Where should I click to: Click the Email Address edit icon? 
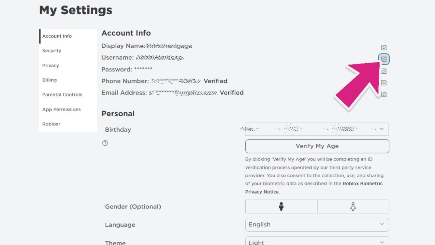[x=384, y=95]
